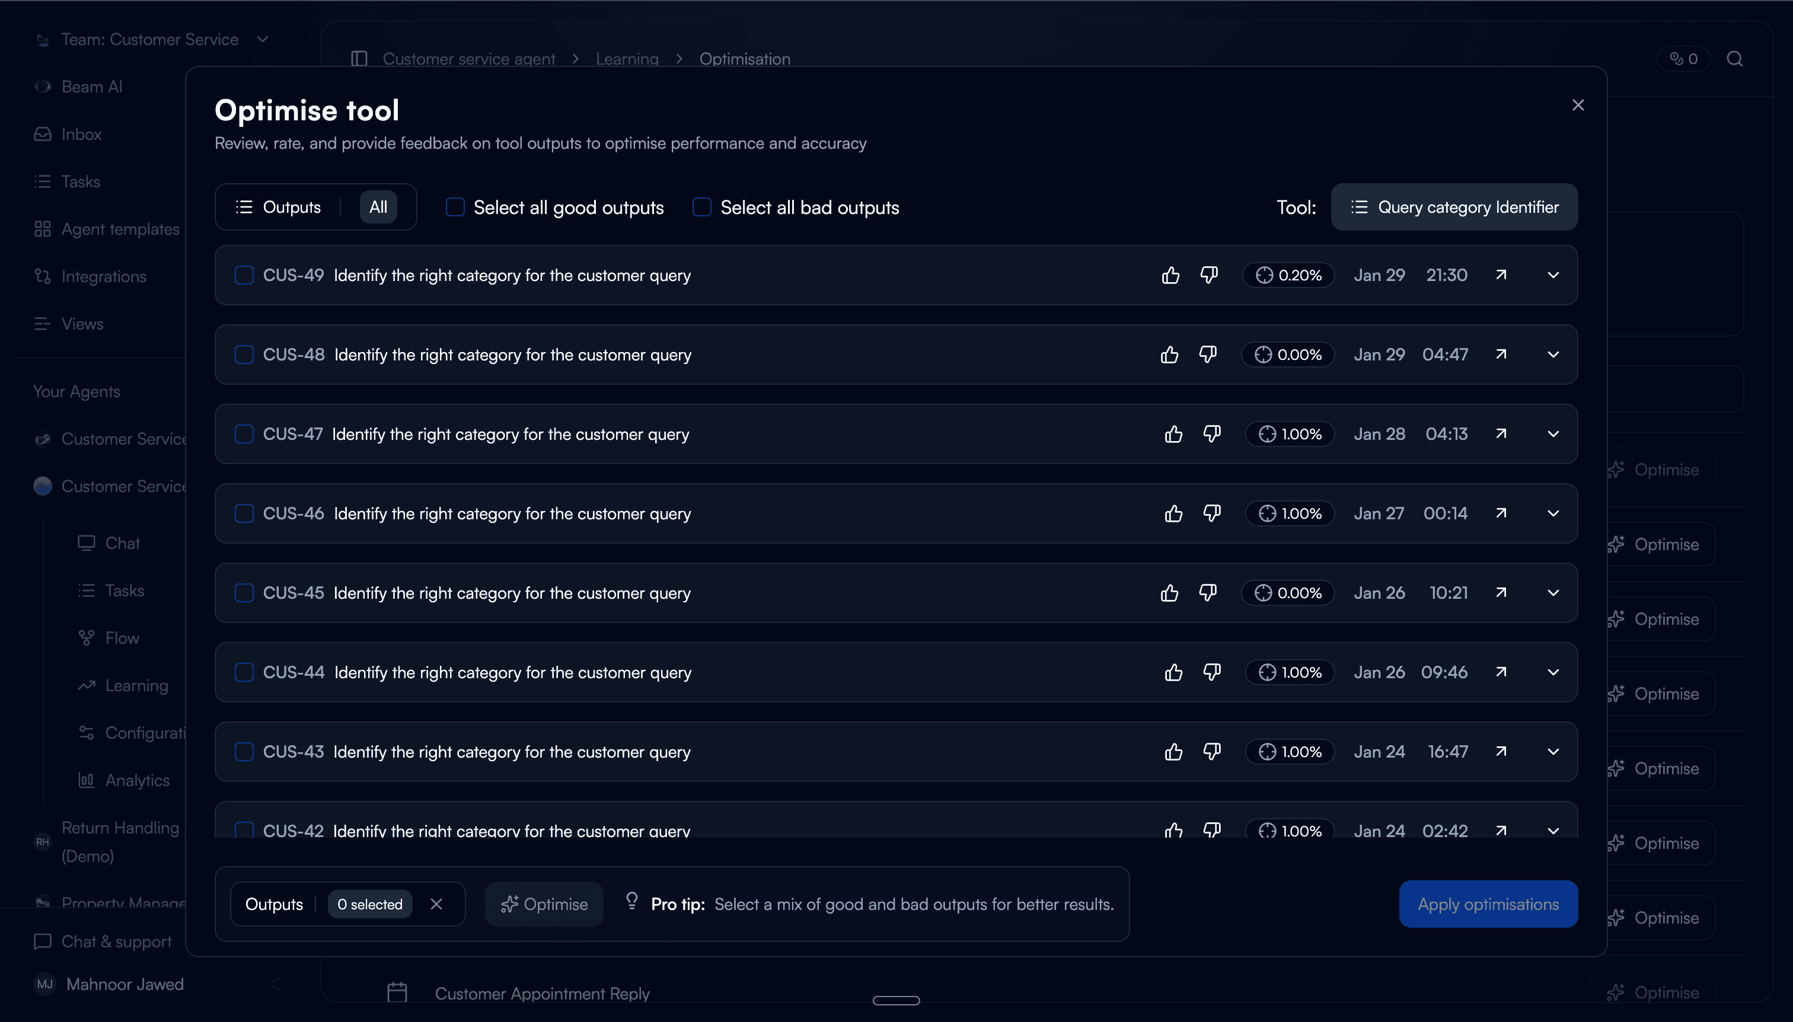Select the CUS-45 output checkbox
The height and width of the screenshot is (1022, 1793).
click(244, 592)
